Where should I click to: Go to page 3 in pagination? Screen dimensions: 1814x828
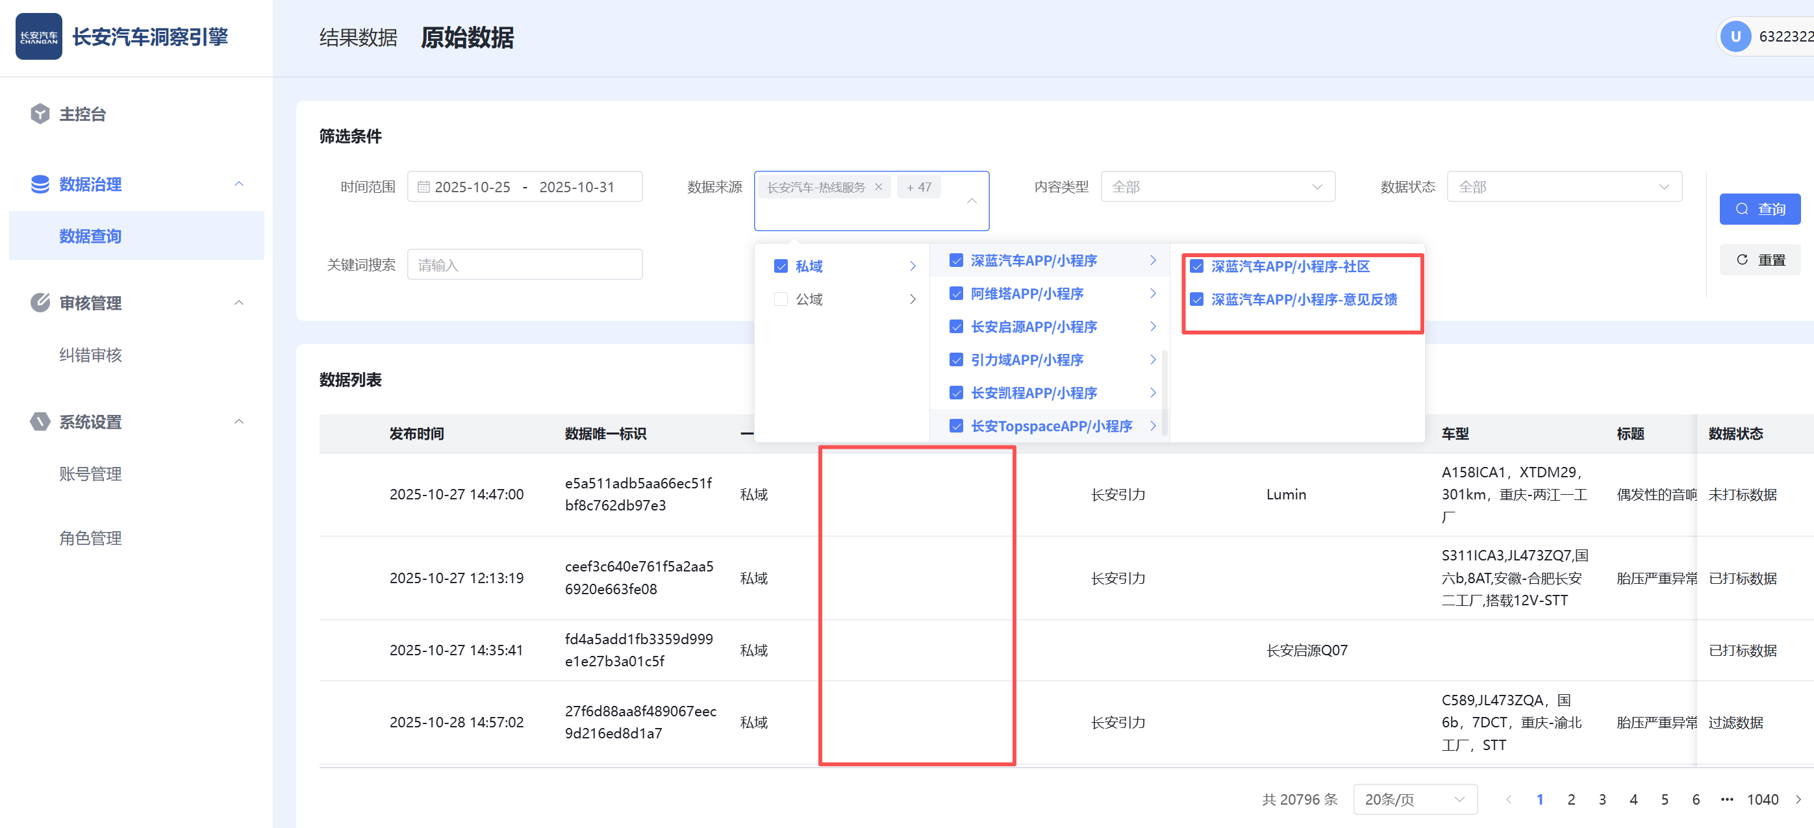tap(1602, 799)
